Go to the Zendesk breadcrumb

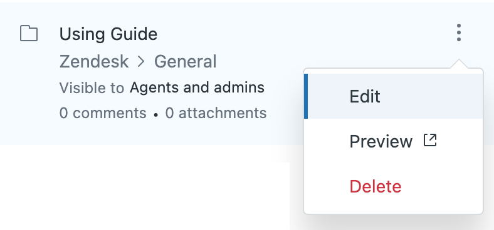[x=94, y=62]
